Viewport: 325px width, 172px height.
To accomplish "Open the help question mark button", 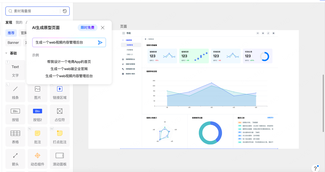I will point(315,168).
